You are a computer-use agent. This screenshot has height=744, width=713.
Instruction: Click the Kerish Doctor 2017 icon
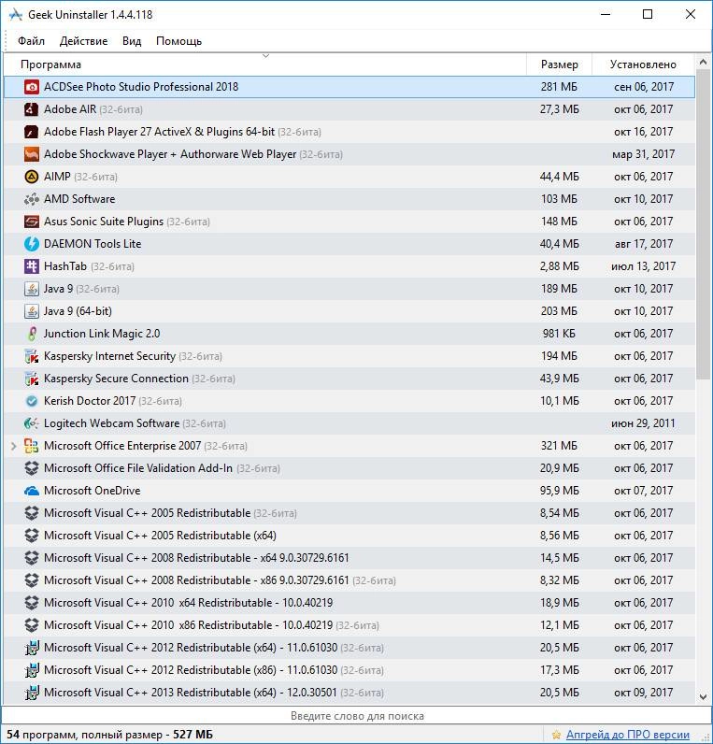click(x=32, y=401)
